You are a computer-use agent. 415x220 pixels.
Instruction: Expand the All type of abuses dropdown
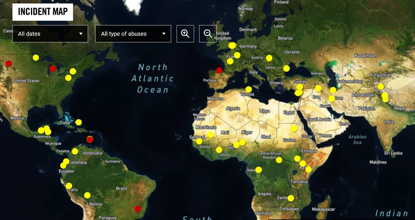133,34
